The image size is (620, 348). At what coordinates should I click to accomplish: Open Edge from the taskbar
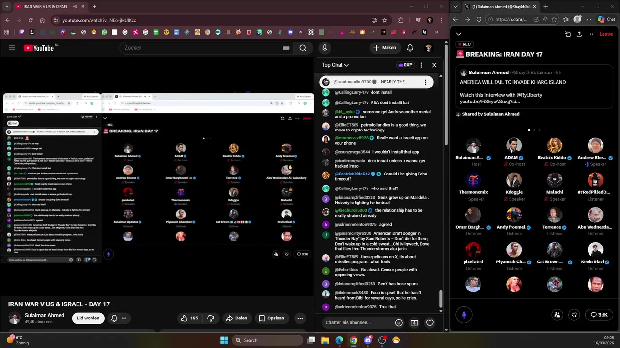coord(339,340)
